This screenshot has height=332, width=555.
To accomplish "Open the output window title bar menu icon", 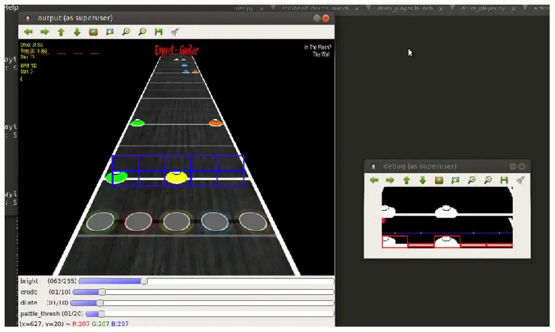I will (28, 18).
